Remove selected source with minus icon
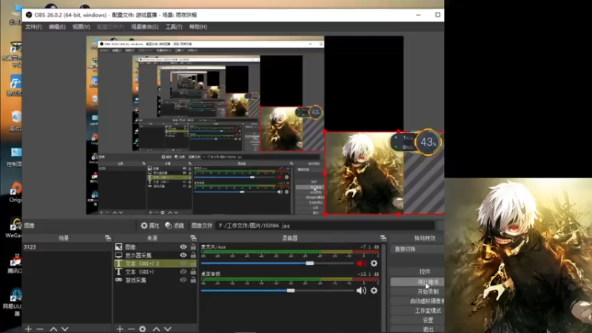The width and height of the screenshot is (592, 333). click(x=131, y=329)
